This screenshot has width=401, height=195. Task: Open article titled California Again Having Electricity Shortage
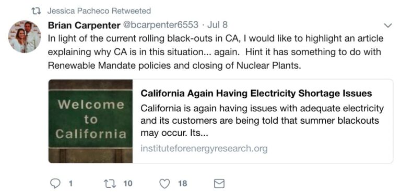point(256,94)
